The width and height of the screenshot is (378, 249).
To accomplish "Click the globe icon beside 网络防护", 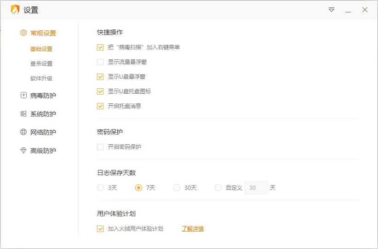I will (23, 132).
